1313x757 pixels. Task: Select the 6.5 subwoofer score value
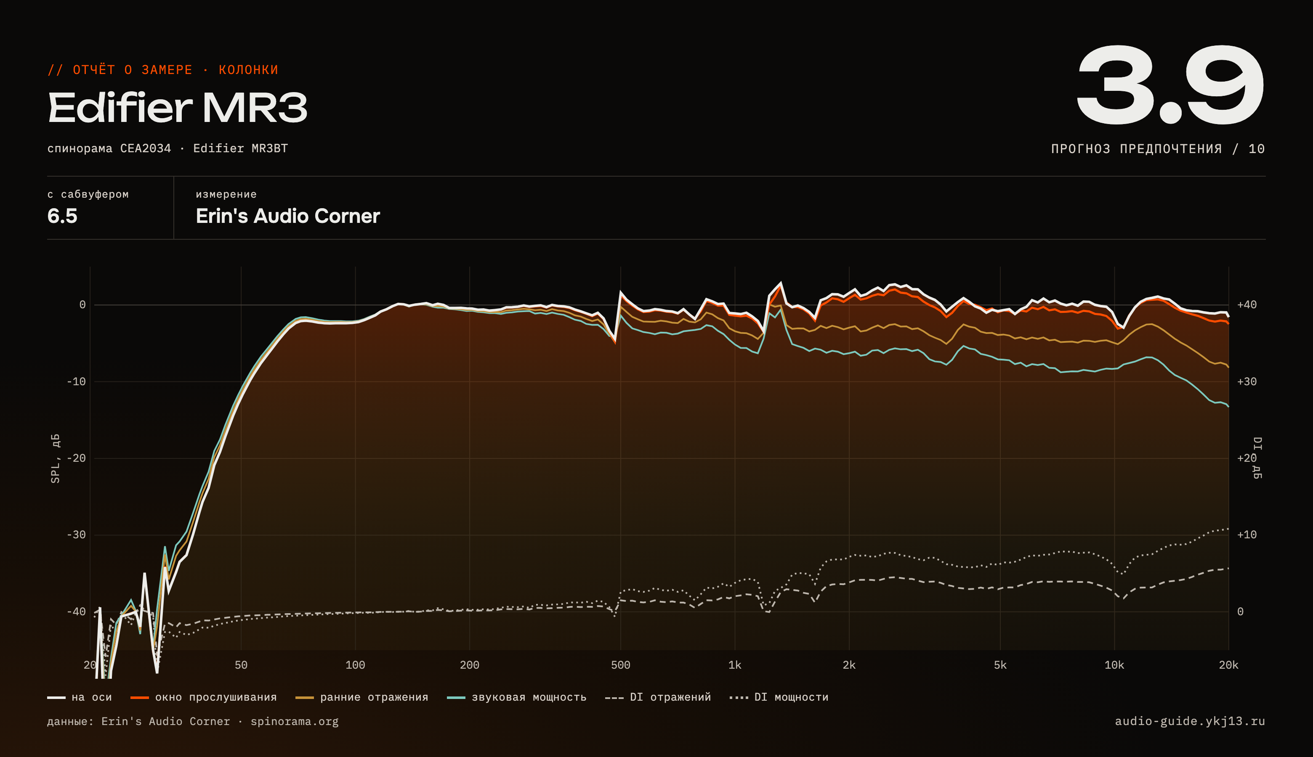(x=62, y=216)
